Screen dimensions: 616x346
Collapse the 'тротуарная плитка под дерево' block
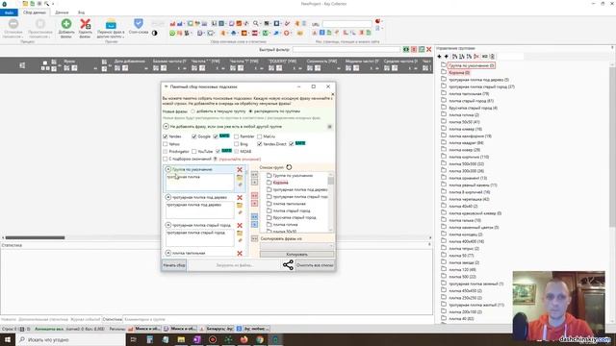[168, 197]
